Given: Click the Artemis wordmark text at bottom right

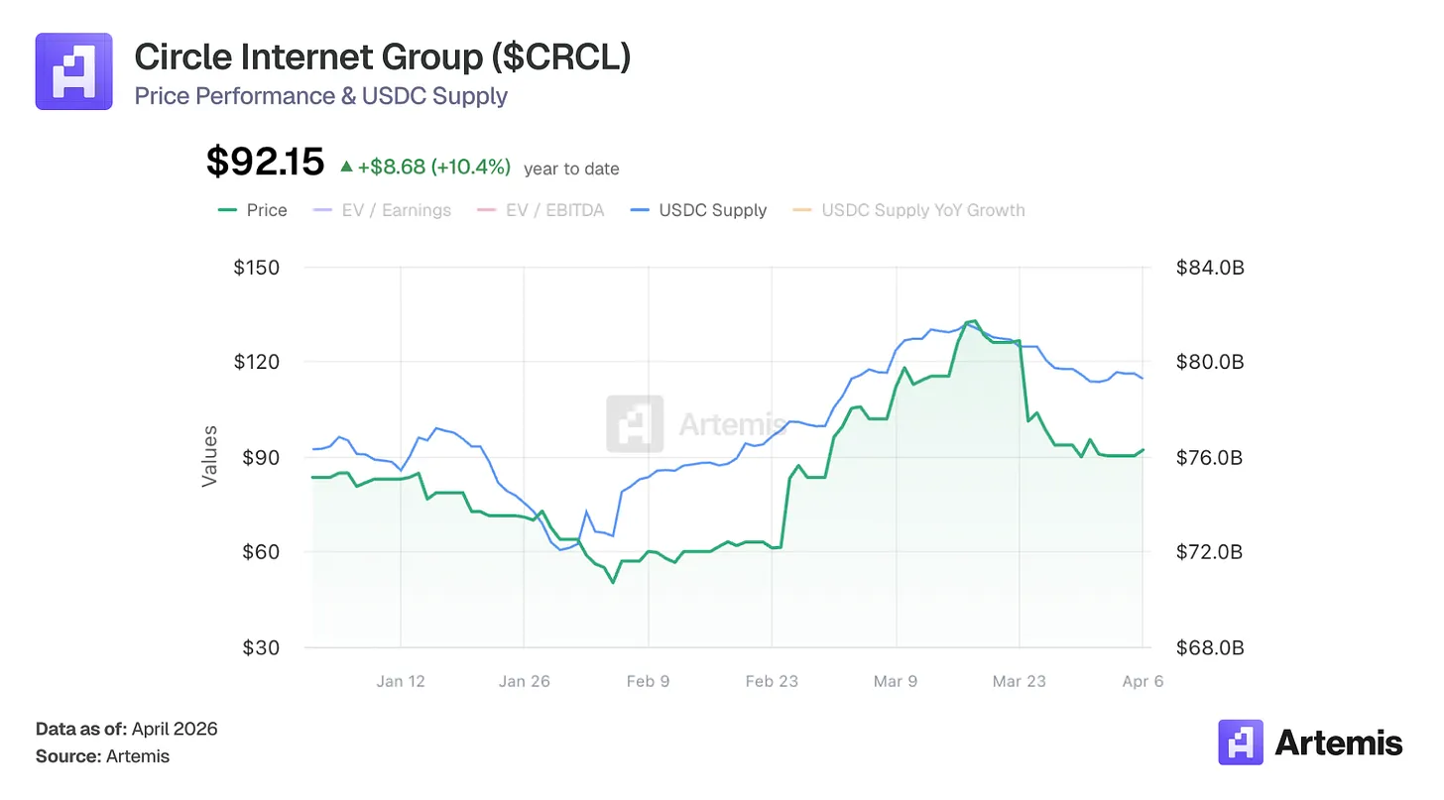Looking at the screenshot, I should 1339,743.
